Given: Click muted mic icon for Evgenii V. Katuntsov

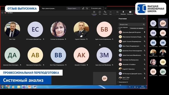Looking at the screenshot, I should (x=144, y=69).
